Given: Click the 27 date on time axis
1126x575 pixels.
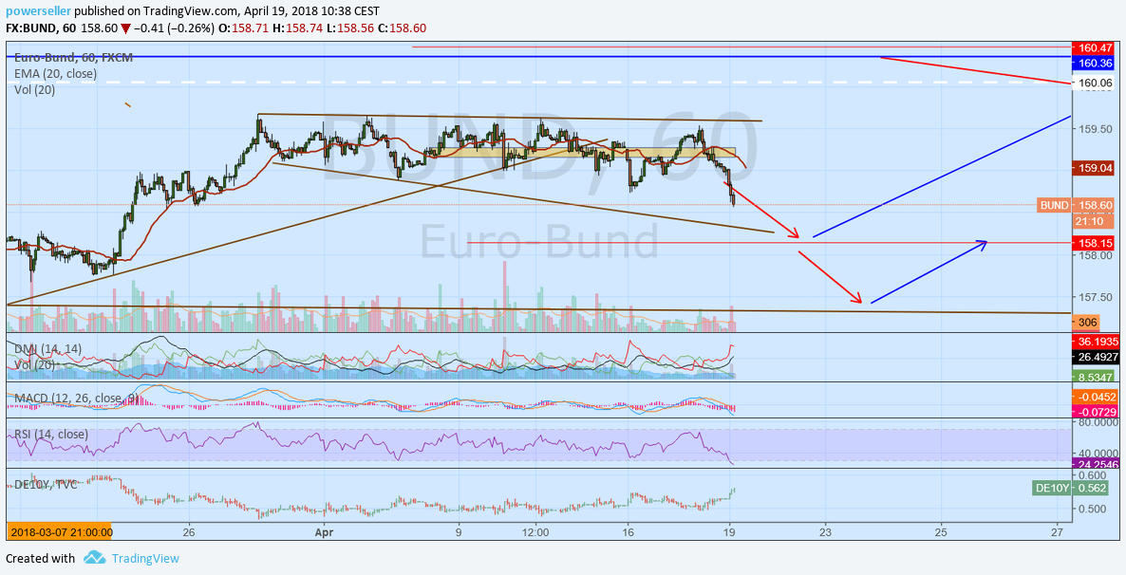Looking at the screenshot, I should [1056, 532].
